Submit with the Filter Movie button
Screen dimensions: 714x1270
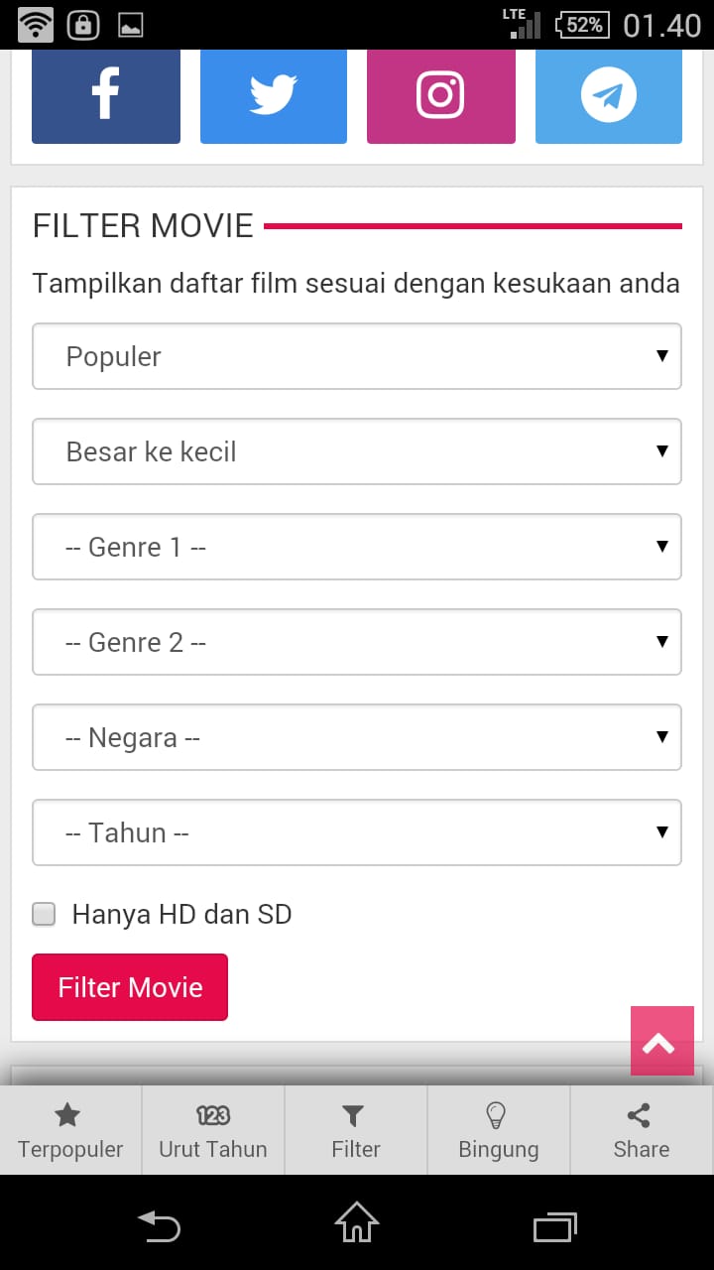130,987
